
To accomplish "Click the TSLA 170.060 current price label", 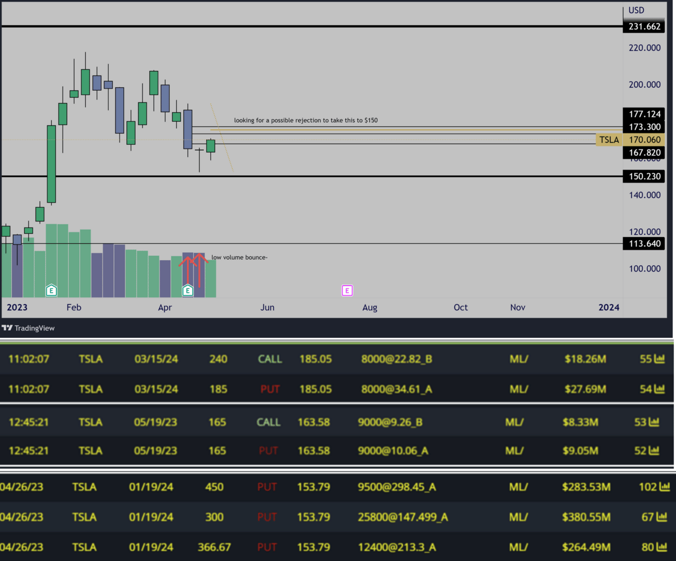I will click(629, 140).
